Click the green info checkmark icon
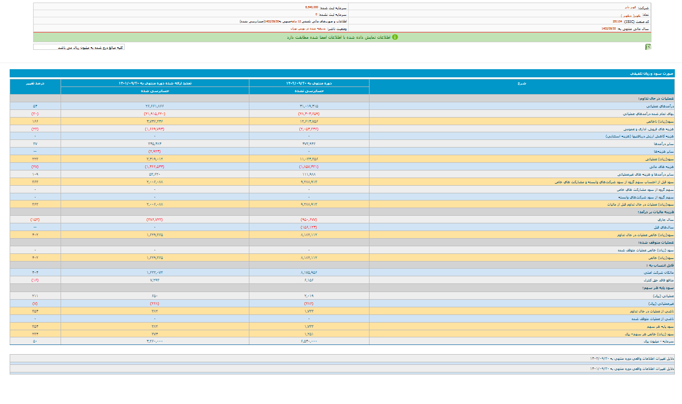This screenshot has height=404, width=682. [394, 37]
